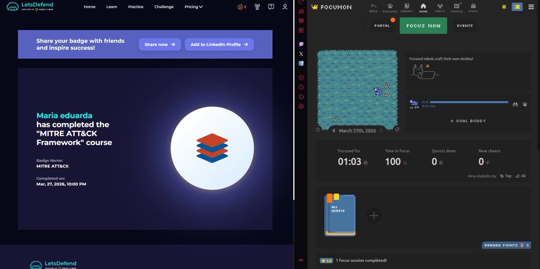Click the footer LetsDefend logo

click(x=53, y=265)
